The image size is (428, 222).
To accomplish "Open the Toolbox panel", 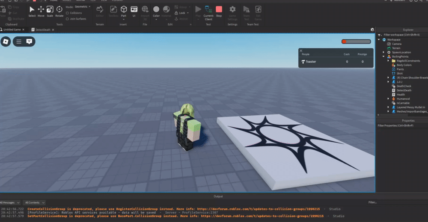I will [x=113, y=12].
